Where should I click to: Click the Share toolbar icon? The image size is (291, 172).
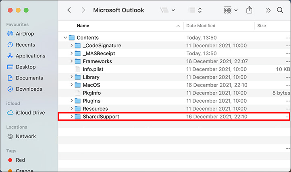[249, 10]
